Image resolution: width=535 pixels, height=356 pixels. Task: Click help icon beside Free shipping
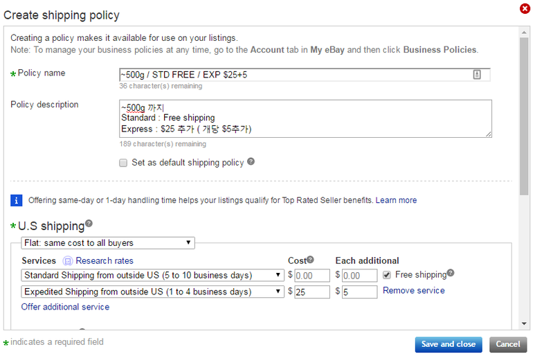click(x=451, y=273)
